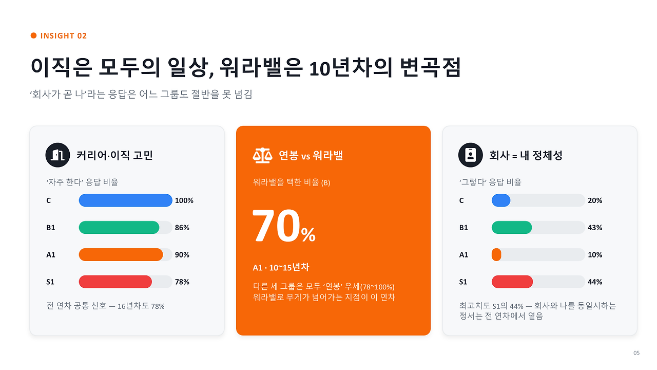Select the main title about 이직 and 워라밸
This screenshot has width=657, height=370.
(245, 67)
